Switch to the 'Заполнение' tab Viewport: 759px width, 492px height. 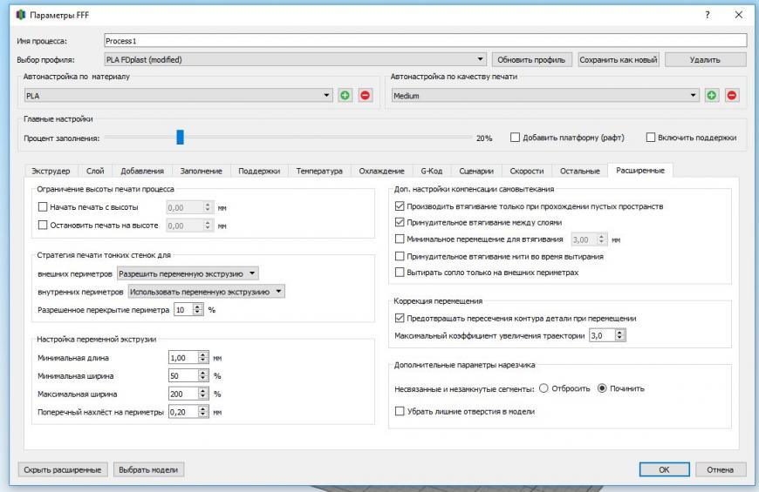click(201, 171)
